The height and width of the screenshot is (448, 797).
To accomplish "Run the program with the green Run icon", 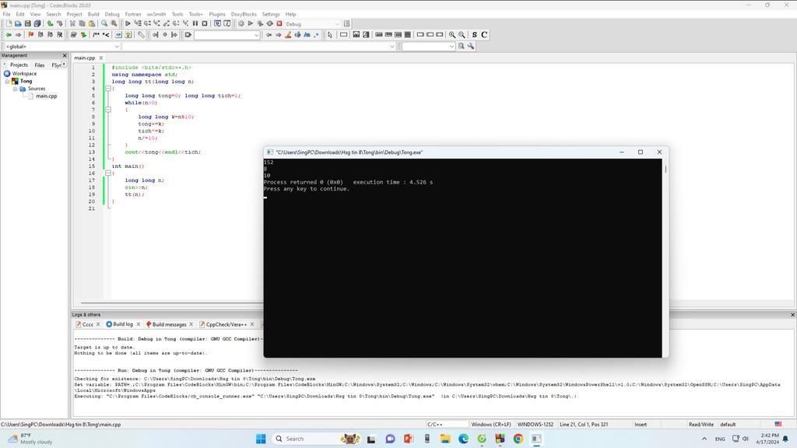I will (x=251, y=23).
